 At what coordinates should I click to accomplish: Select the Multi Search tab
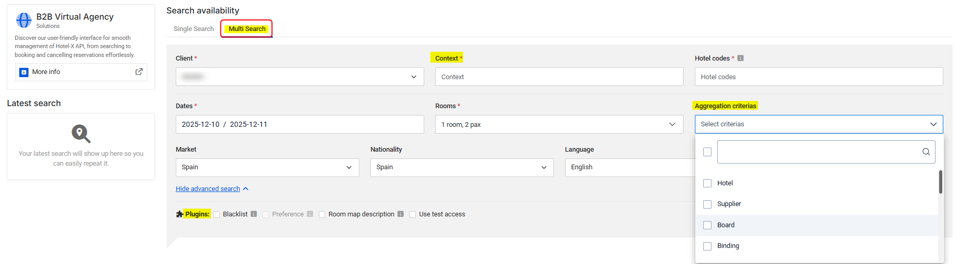coord(247,29)
